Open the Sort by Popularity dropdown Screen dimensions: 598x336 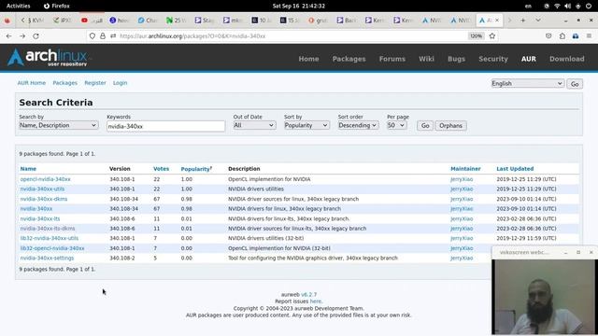point(306,125)
